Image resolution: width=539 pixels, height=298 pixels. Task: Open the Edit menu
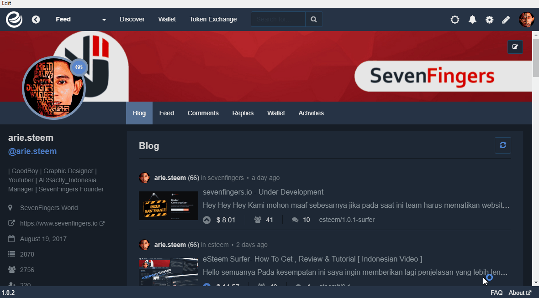coord(6,4)
